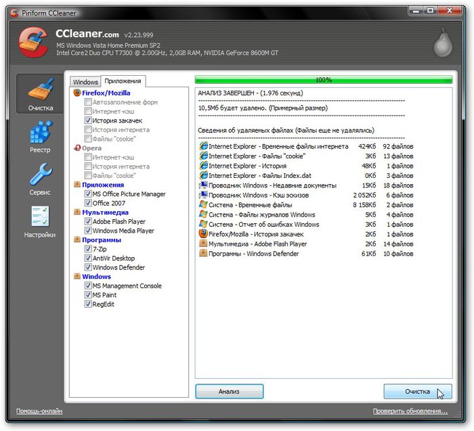Click the CCleaner logo in header
The width and height of the screenshot is (474, 431).
pos(33,42)
